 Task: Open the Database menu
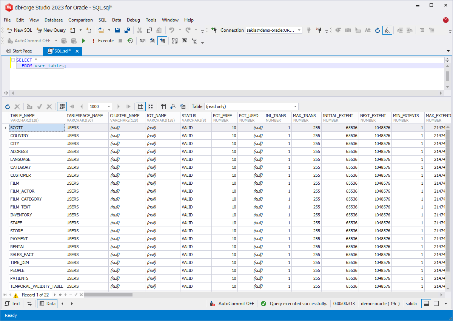pos(54,20)
